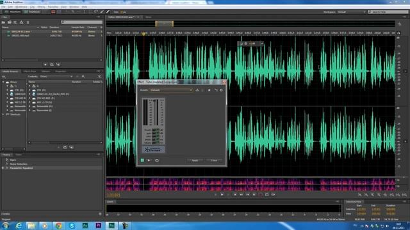
Task: Click the Search Help field
Action: point(388,12)
